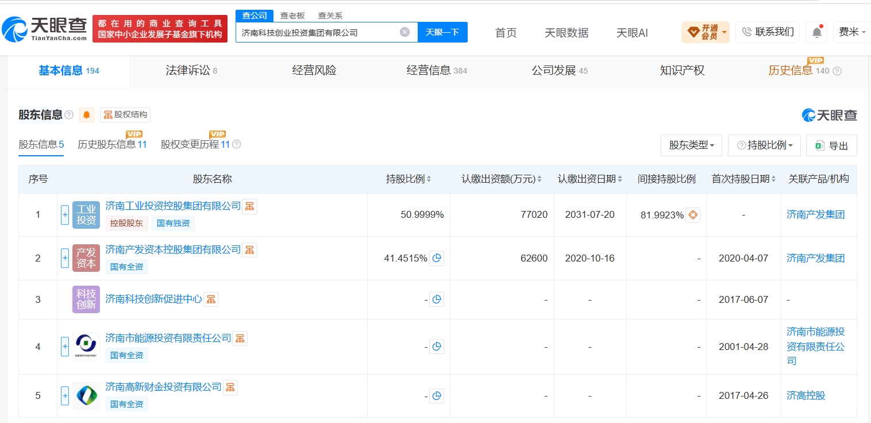The width and height of the screenshot is (871, 423).
Task: Click the 济南市能源投资 company logo
Action: click(86, 347)
